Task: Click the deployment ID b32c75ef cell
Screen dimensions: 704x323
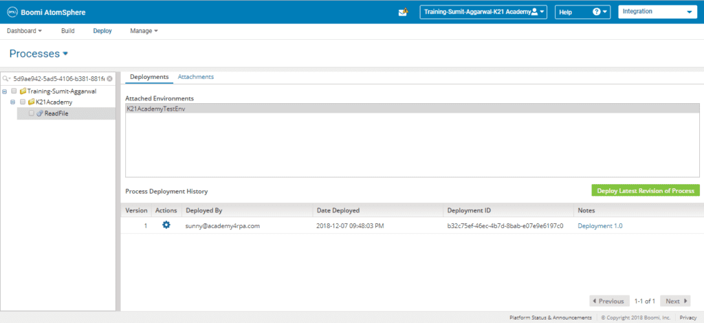Action: [505, 226]
